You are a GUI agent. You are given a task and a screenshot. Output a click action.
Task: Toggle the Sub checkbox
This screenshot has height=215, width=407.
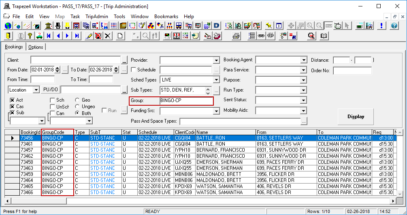[12, 113]
